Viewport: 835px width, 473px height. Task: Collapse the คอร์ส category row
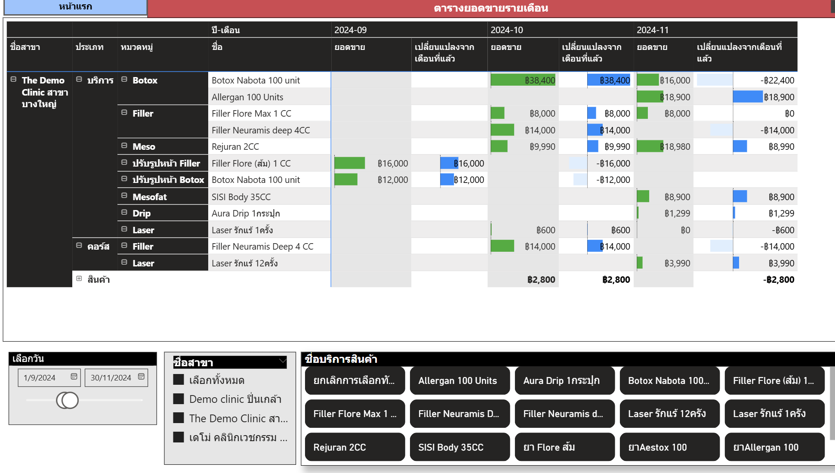(x=79, y=246)
